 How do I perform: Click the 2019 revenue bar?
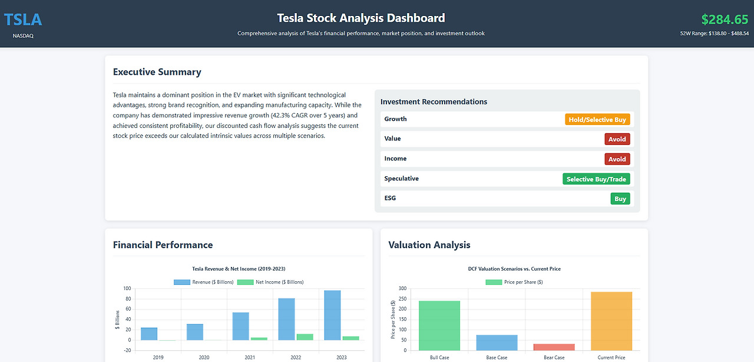pos(149,334)
